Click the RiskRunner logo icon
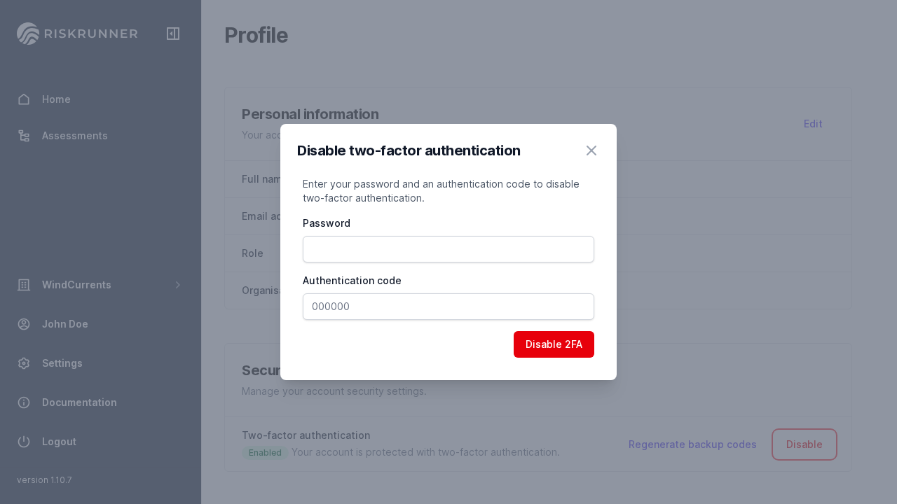 coord(28,34)
